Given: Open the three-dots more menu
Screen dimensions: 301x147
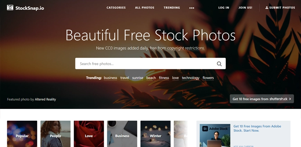Looking at the screenshot, I should tap(192, 8).
